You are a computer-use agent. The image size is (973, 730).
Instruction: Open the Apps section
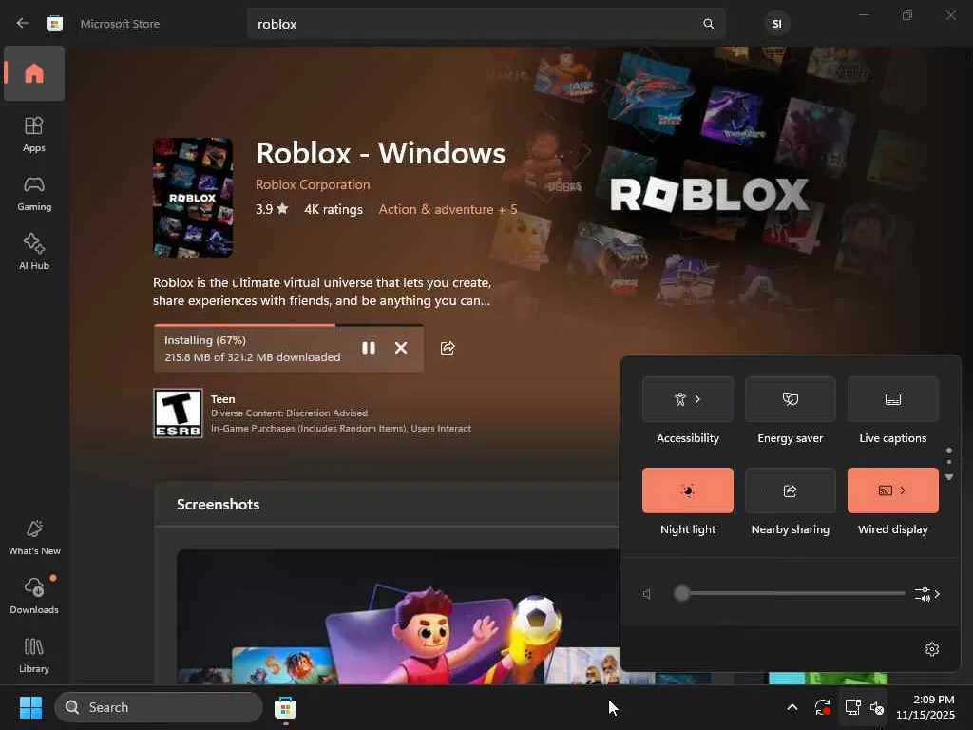34,134
